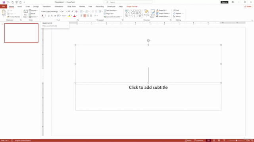
Task: Open the font name combo box
Action: [51, 11]
